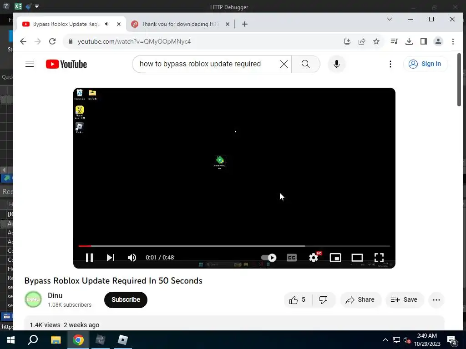Mute the video player volume

(x=132, y=258)
